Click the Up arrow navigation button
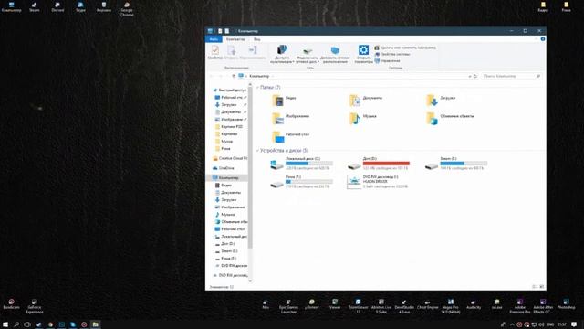This screenshot has width=584, height=329. [234, 76]
